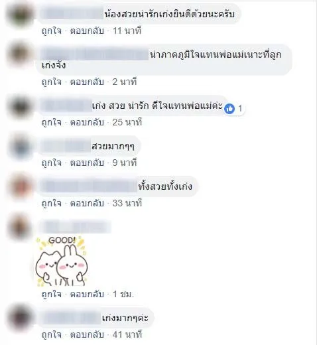Screen dimensions: 317x345
Task: Click ตอบกลับ under the 11 นาที comment
Action: click(x=87, y=31)
